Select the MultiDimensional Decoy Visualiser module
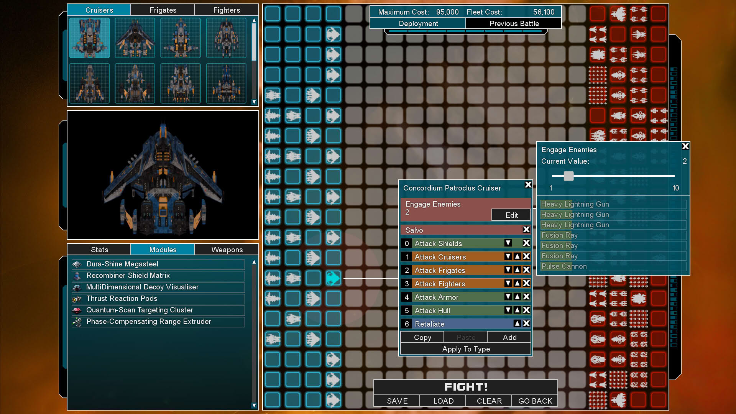The image size is (736, 414). point(158,287)
